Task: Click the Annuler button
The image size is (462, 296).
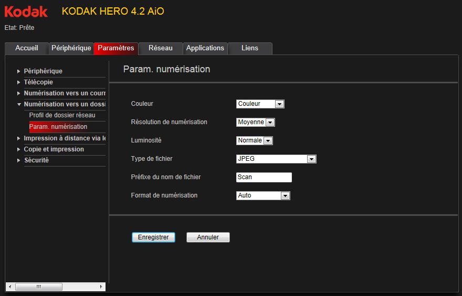Action: 208,237
